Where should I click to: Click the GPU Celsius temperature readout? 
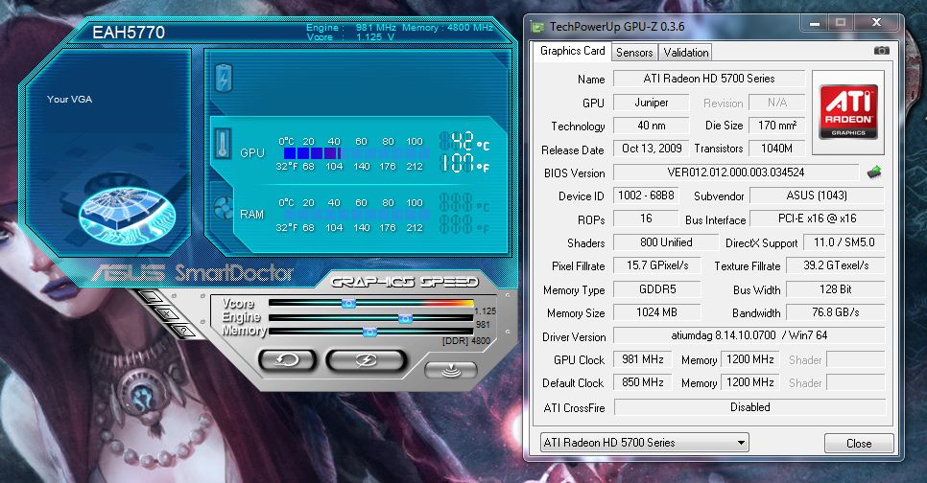coord(464,142)
